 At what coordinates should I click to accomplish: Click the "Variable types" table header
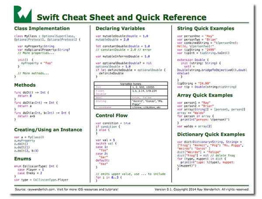click(131, 84)
